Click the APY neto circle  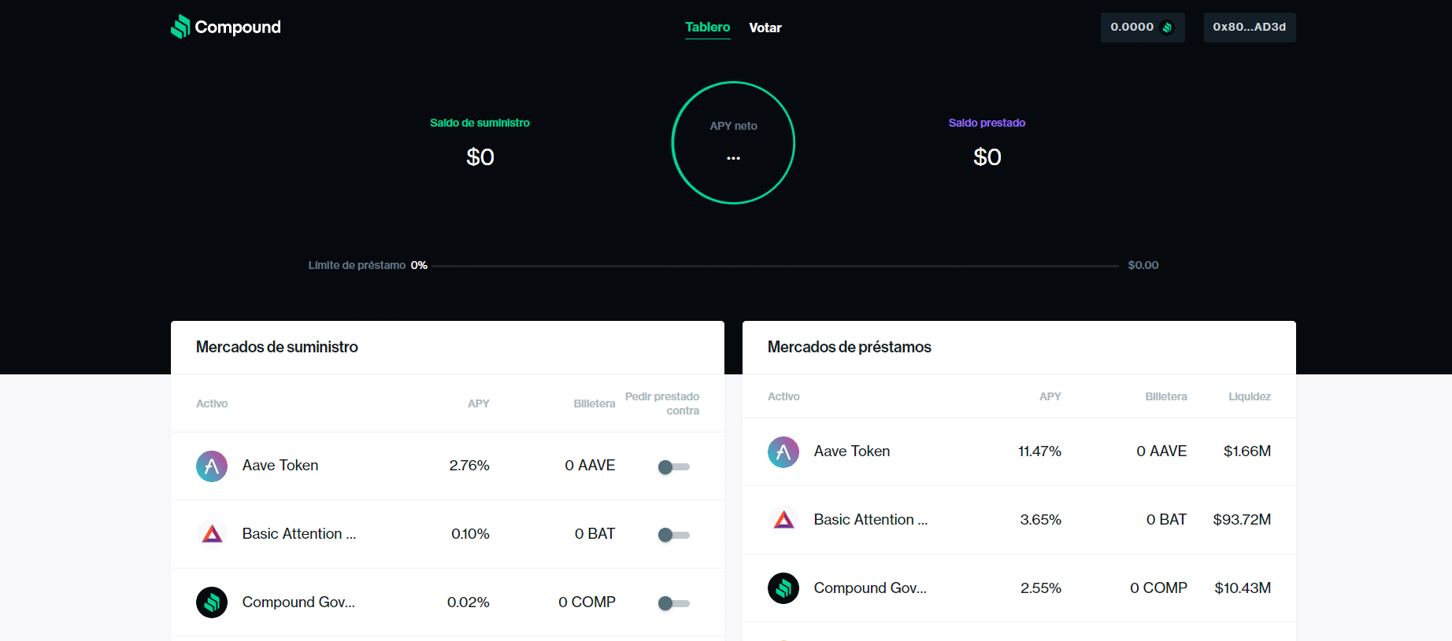click(x=733, y=142)
